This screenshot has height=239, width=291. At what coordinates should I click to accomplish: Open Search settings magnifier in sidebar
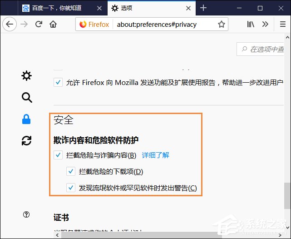pyautogui.click(x=27, y=97)
